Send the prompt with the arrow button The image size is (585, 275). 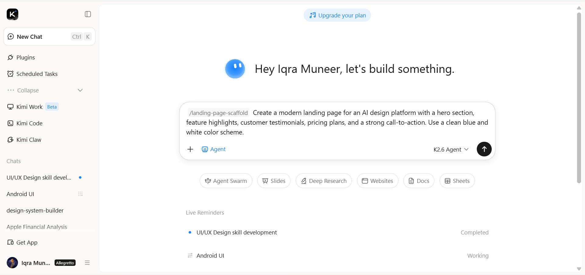484,149
